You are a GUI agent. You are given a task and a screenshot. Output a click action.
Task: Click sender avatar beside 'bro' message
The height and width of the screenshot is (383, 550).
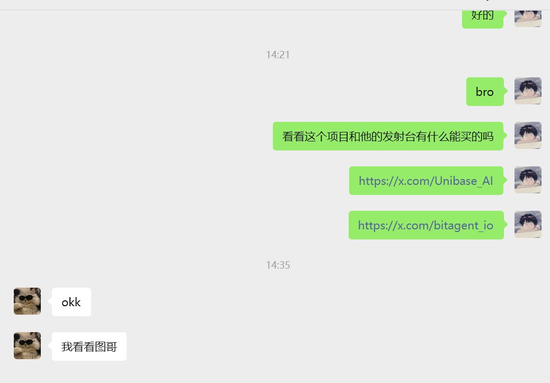point(528,91)
